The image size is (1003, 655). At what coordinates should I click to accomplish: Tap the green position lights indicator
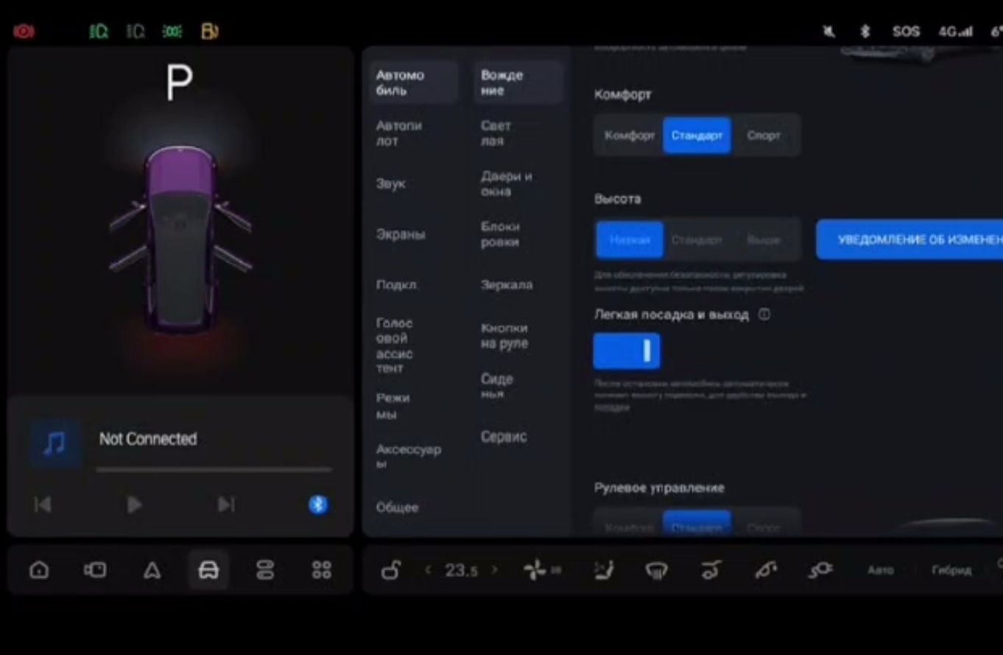point(172,32)
